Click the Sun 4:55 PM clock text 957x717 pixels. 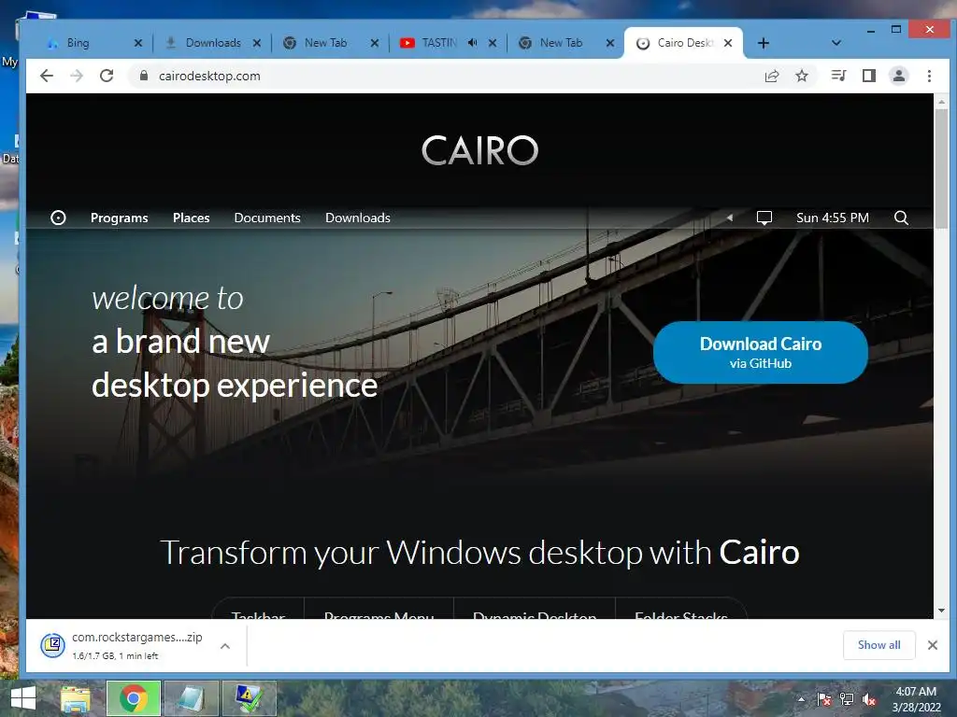(x=833, y=218)
